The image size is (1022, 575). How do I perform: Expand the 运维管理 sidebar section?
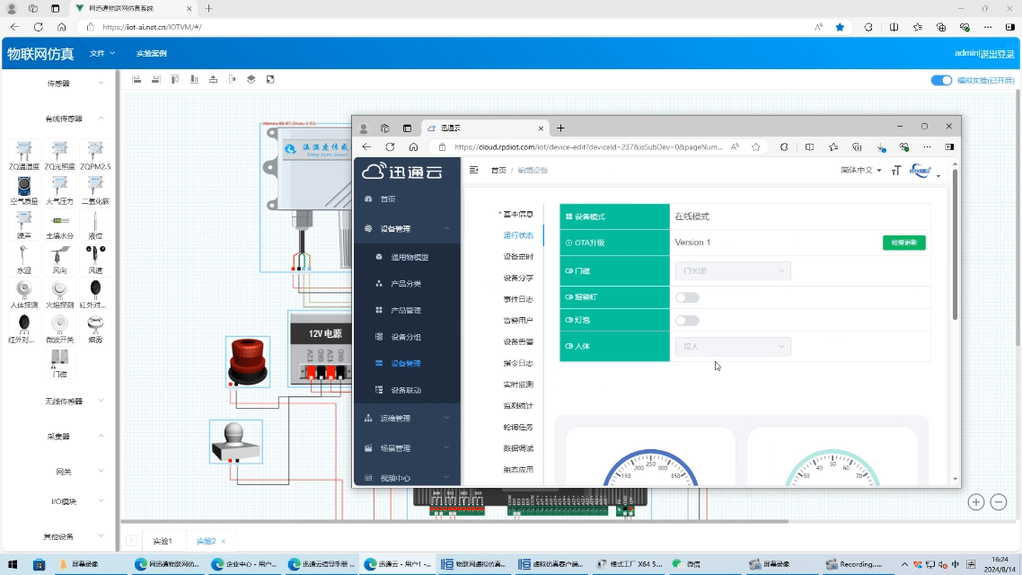[408, 419]
